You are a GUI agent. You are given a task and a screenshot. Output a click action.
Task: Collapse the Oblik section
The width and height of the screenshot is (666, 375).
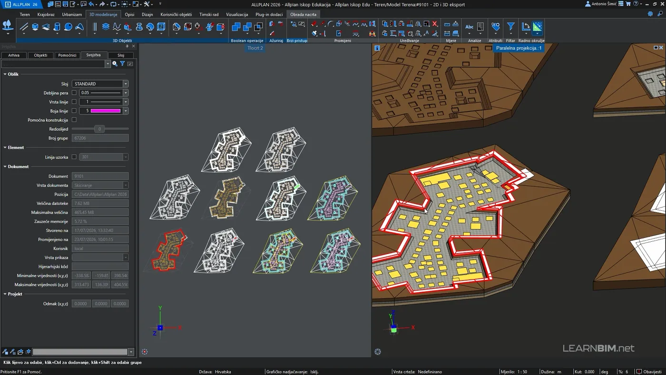tap(5, 74)
